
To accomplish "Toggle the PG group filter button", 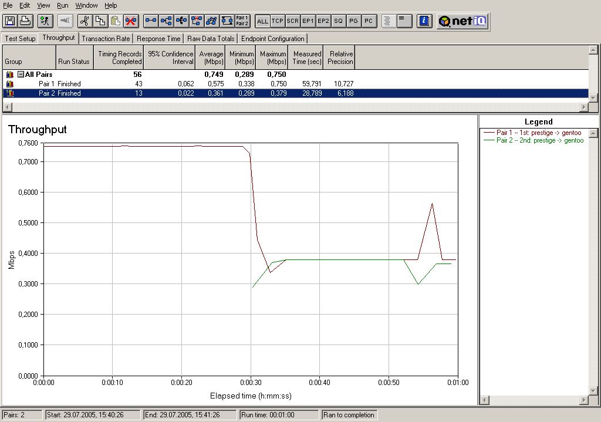I will click(353, 21).
